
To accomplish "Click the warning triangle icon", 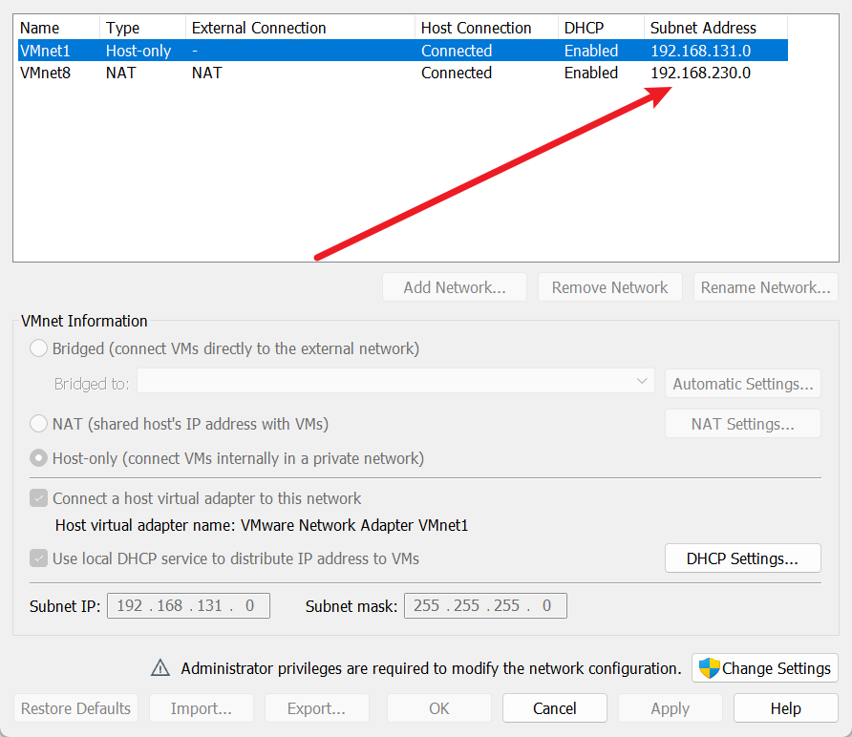I will click(160, 668).
